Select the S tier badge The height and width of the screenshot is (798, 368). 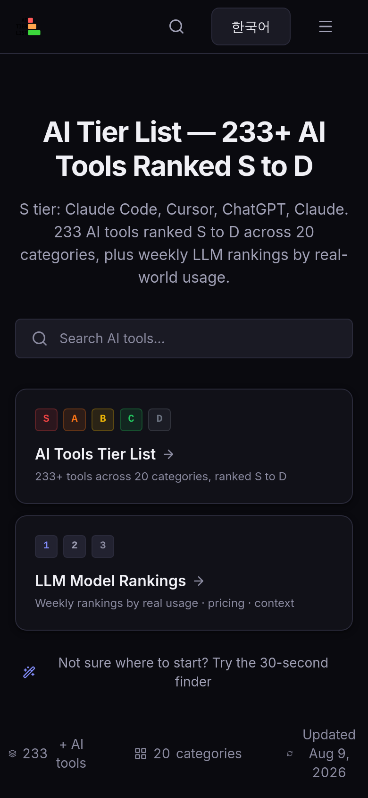point(46,420)
